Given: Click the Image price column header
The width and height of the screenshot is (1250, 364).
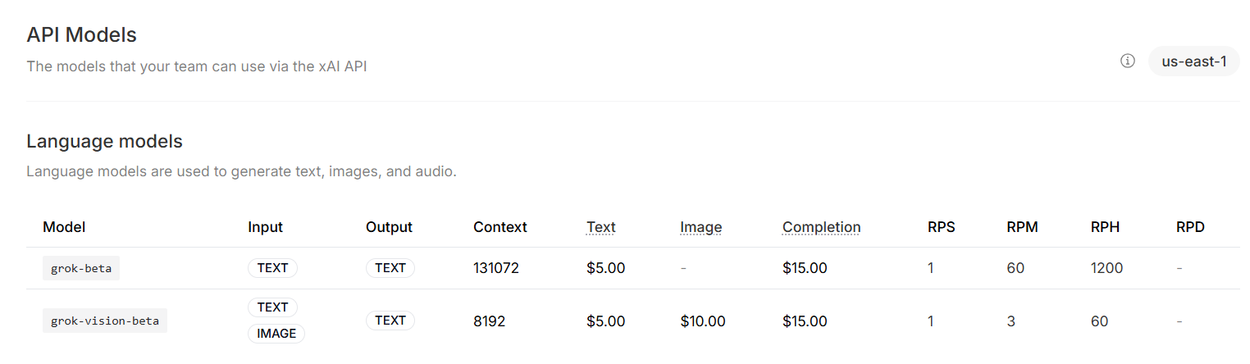Looking at the screenshot, I should click(x=701, y=227).
